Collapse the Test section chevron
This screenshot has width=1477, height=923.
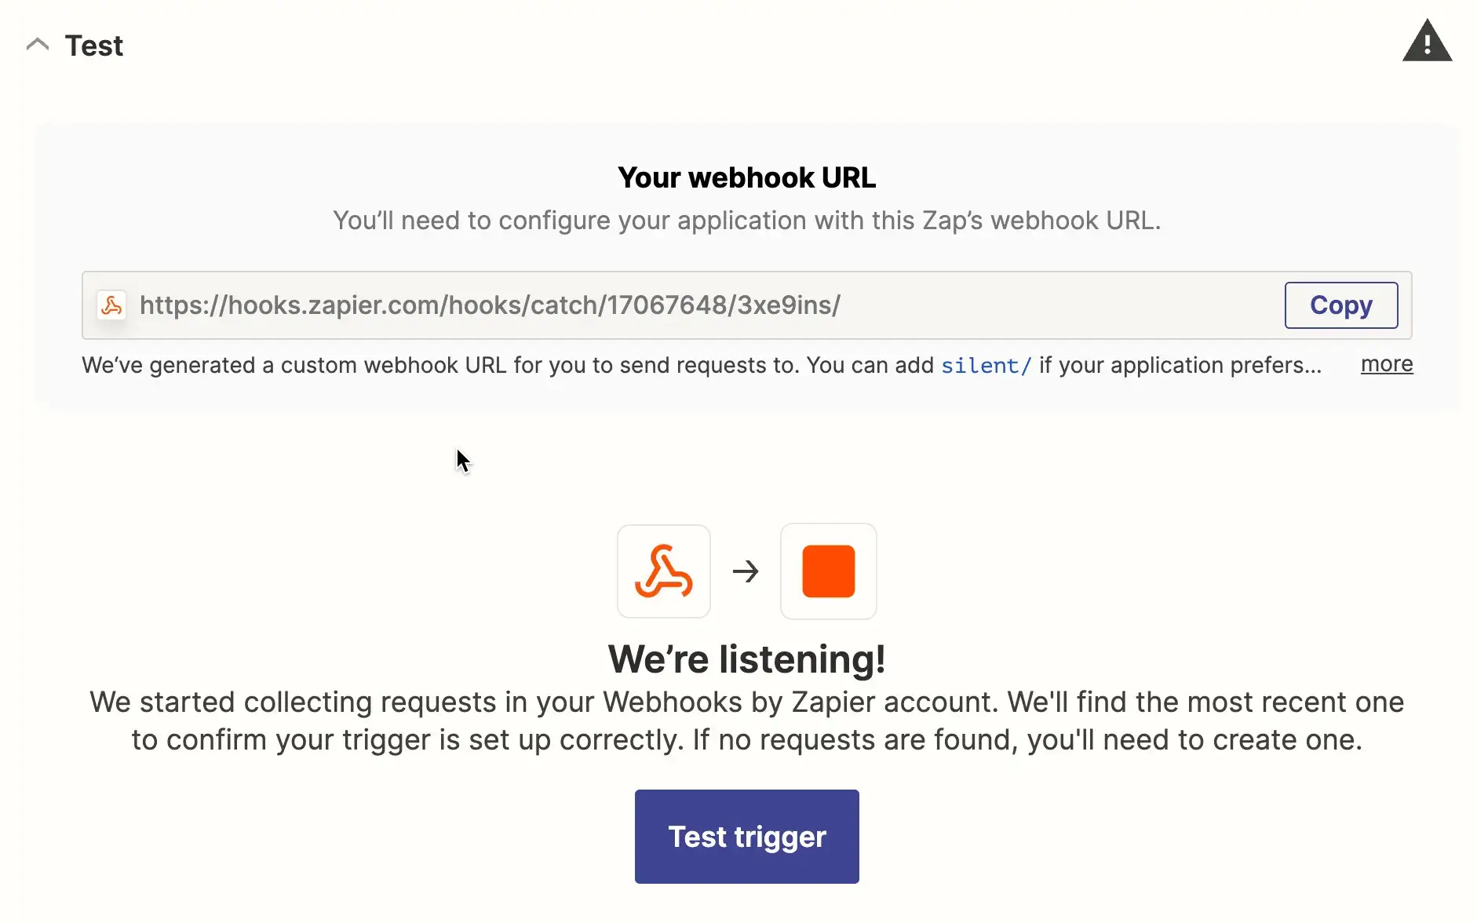coord(37,45)
